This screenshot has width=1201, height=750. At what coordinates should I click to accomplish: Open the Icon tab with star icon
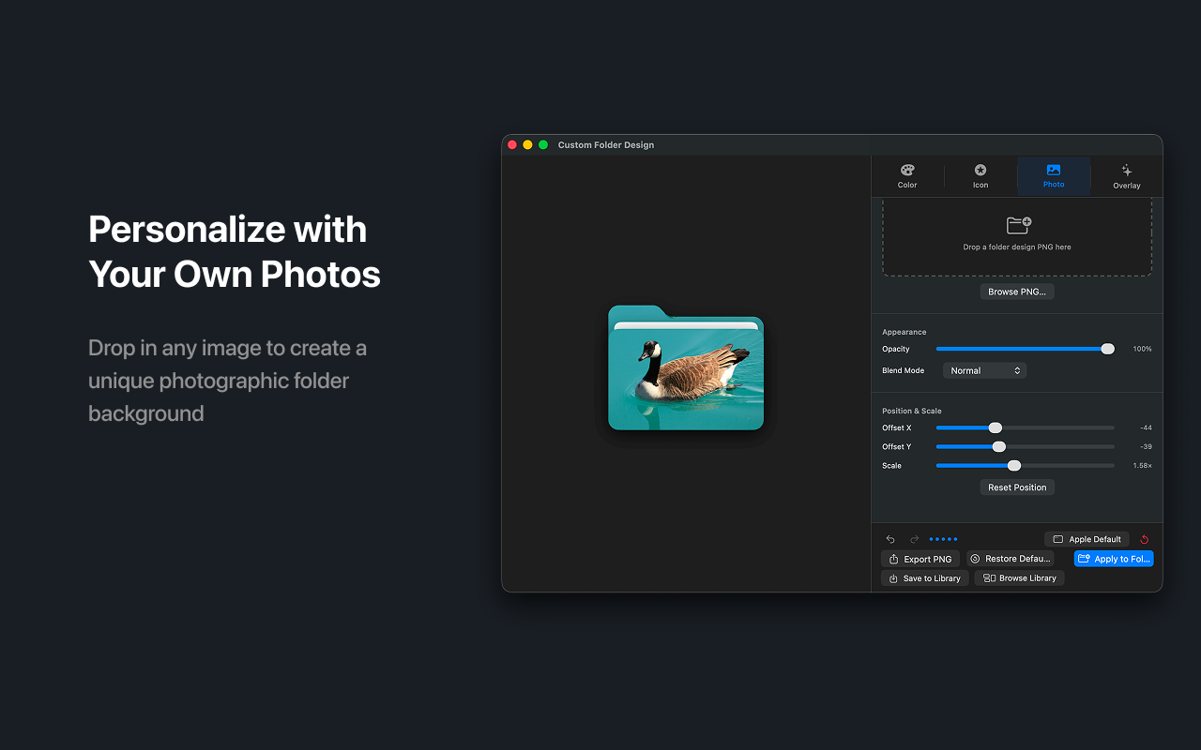coord(980,171)
